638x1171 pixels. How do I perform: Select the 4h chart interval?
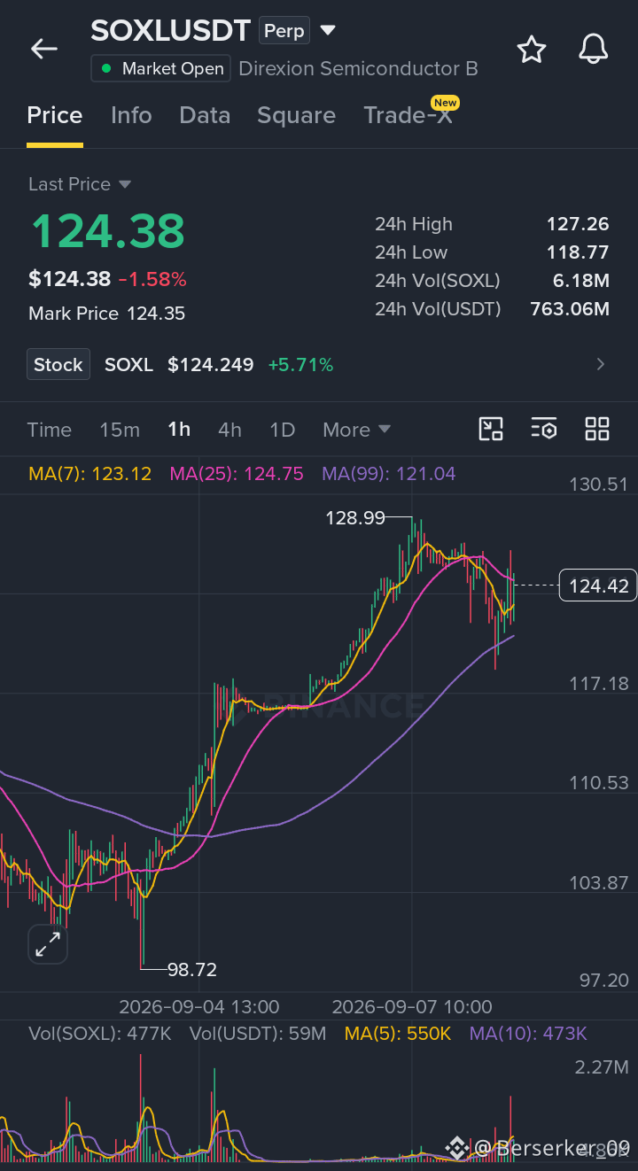point(230,430)
